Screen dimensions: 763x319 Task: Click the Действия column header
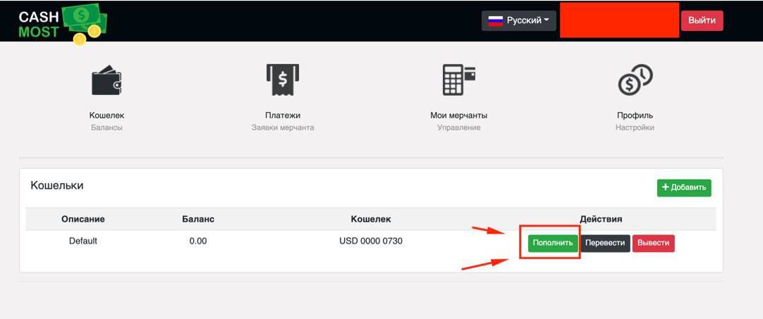pyautogui.click(x=601, y=219)
